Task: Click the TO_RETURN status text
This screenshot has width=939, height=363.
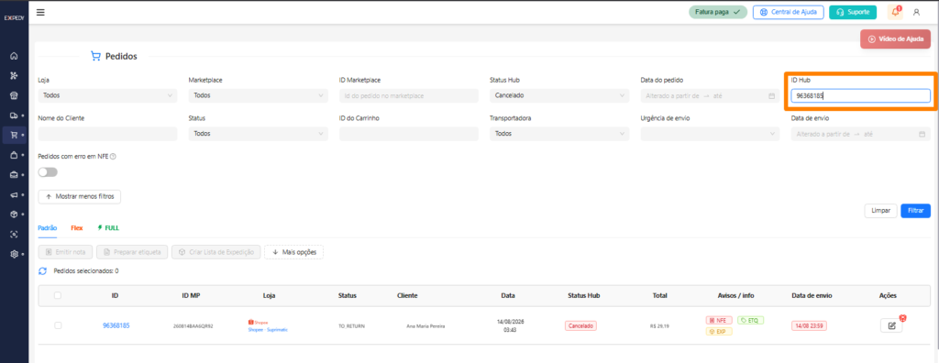Action: 351,326
